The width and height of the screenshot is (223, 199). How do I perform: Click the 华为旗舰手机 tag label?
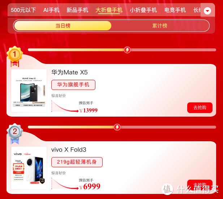[x=73, y=85]
